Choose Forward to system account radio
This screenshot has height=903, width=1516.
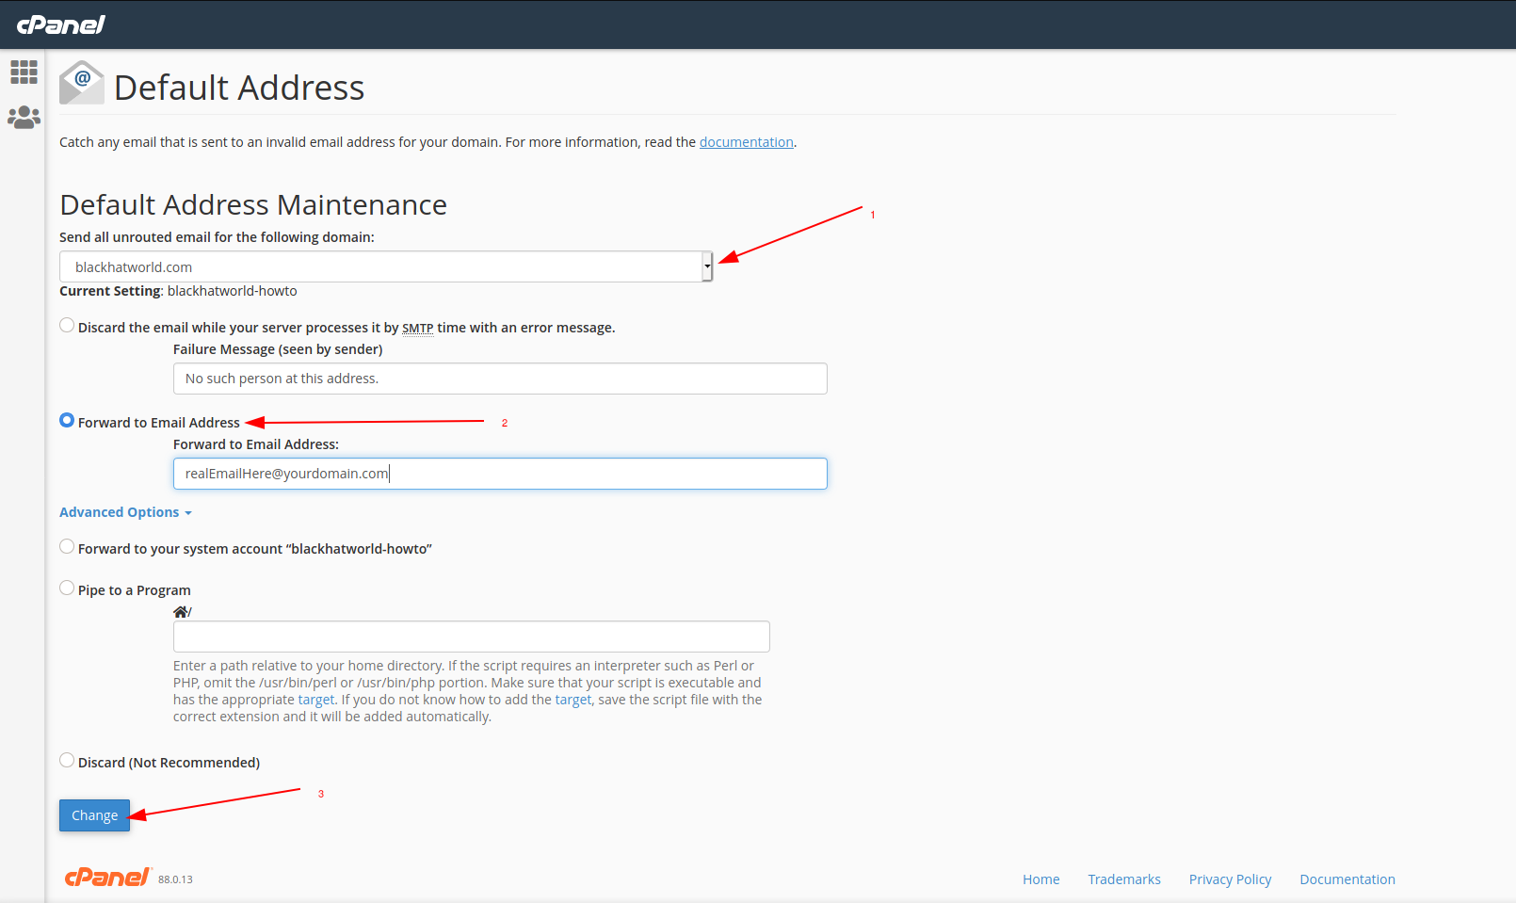pyautogui.click(x=67, y=547)
